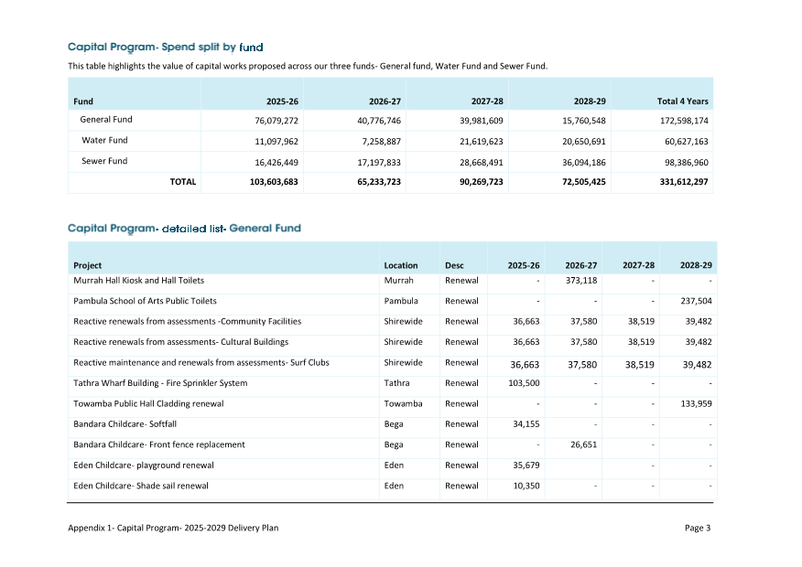This screenshot has width=802, height=567.
Task: Click the 'Total 4 Years' column header
Action: (682, 102)
